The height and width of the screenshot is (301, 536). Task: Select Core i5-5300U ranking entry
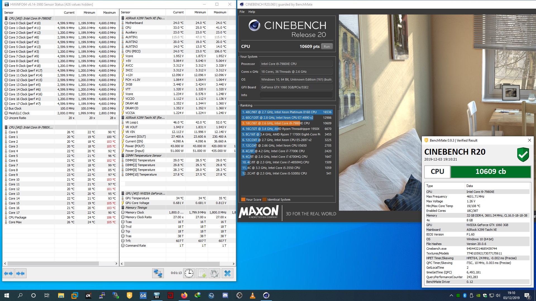(287, 173)
